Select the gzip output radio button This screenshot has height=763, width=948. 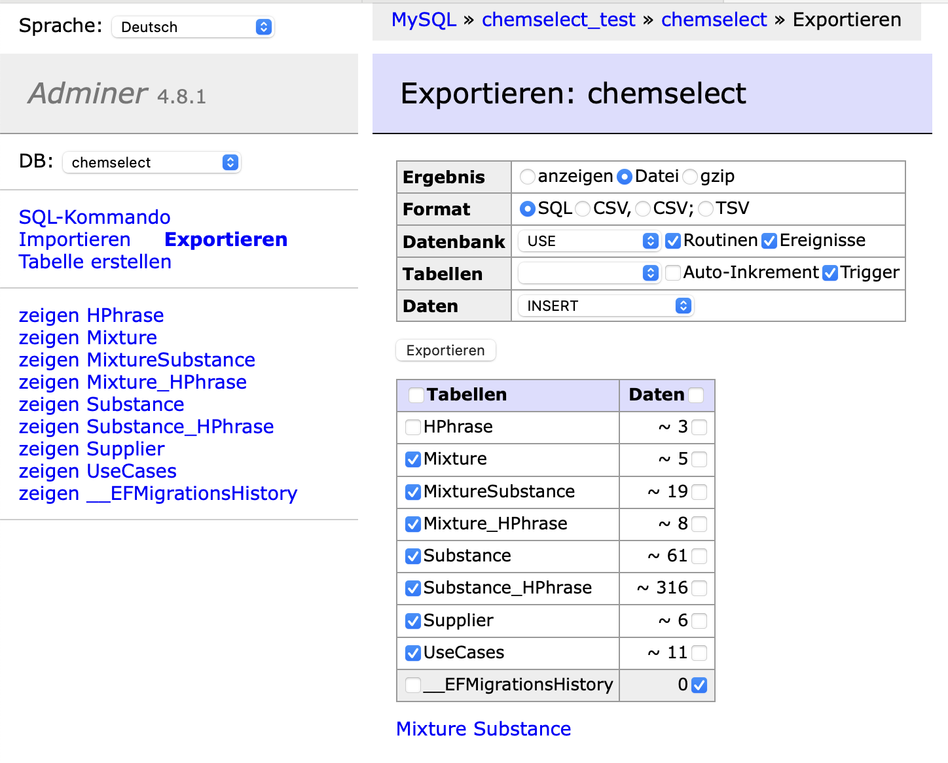click(690, 177)
